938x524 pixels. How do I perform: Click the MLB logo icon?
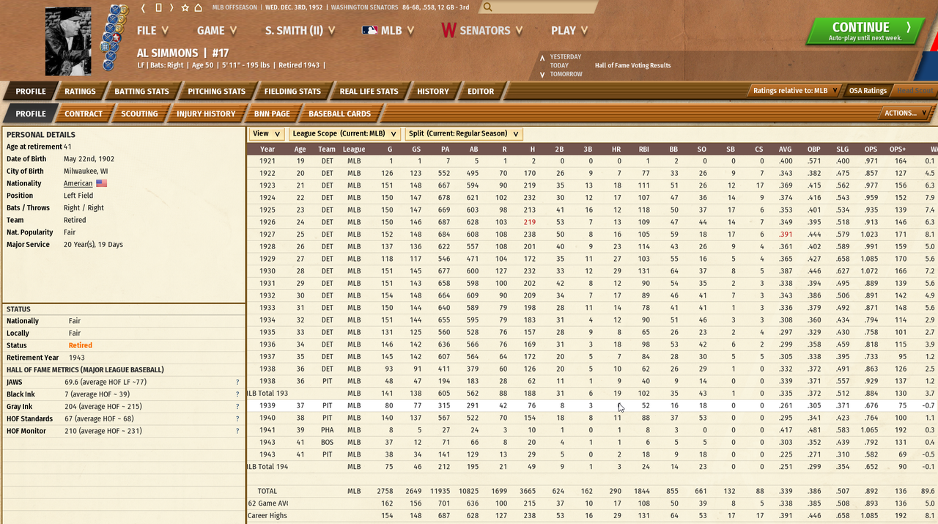pos(370,31)
